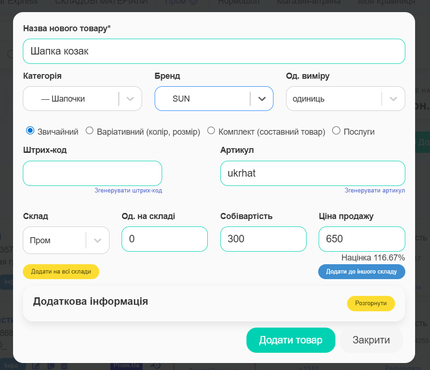The image size is (430, 370).
Task: Choose Варіативний (колір, розмір) option
Action: (x=90, y=131)
